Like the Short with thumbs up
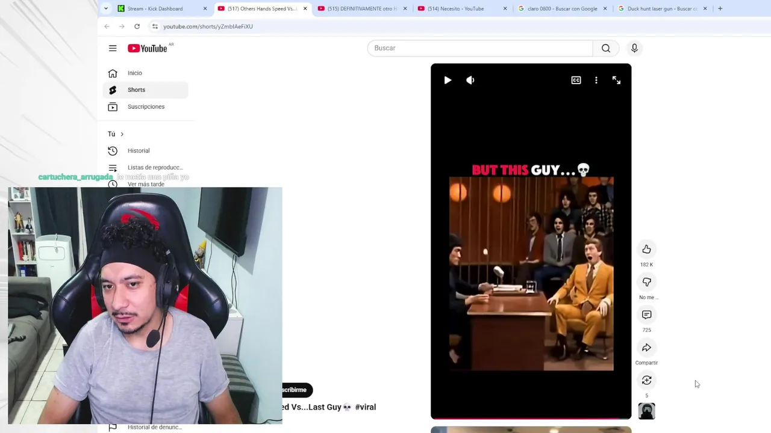Image resolution: width=771 pixels, height=433 pixels. [x=646, y=249]
